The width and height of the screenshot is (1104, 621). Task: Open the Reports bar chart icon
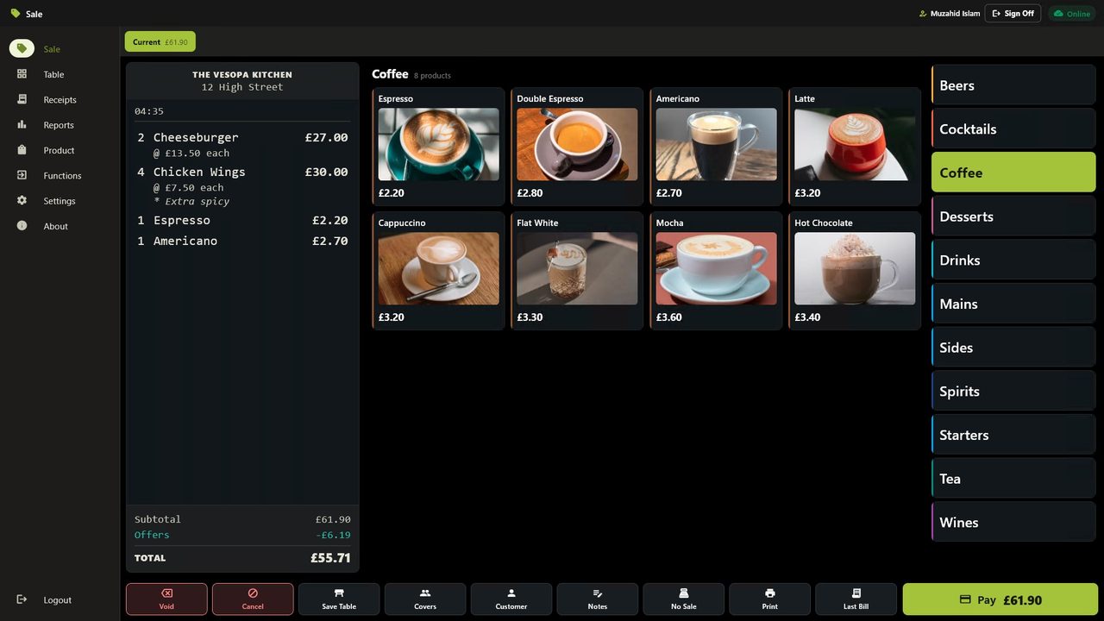tap(22, 125)
